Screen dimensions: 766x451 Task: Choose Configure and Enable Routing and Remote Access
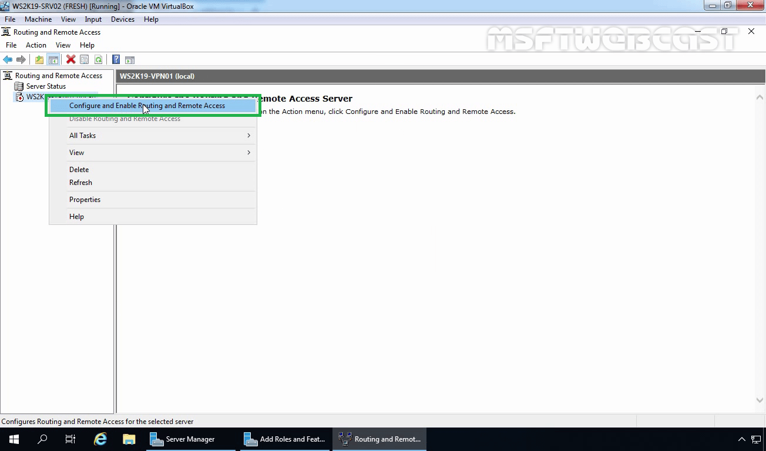pos(153,106)
